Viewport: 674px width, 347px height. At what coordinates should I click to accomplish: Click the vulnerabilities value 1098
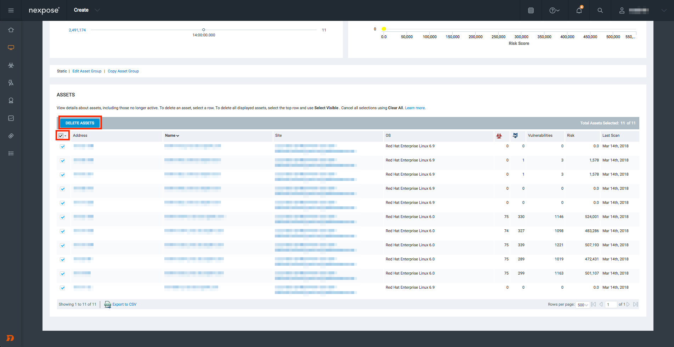tap(559, 231)
